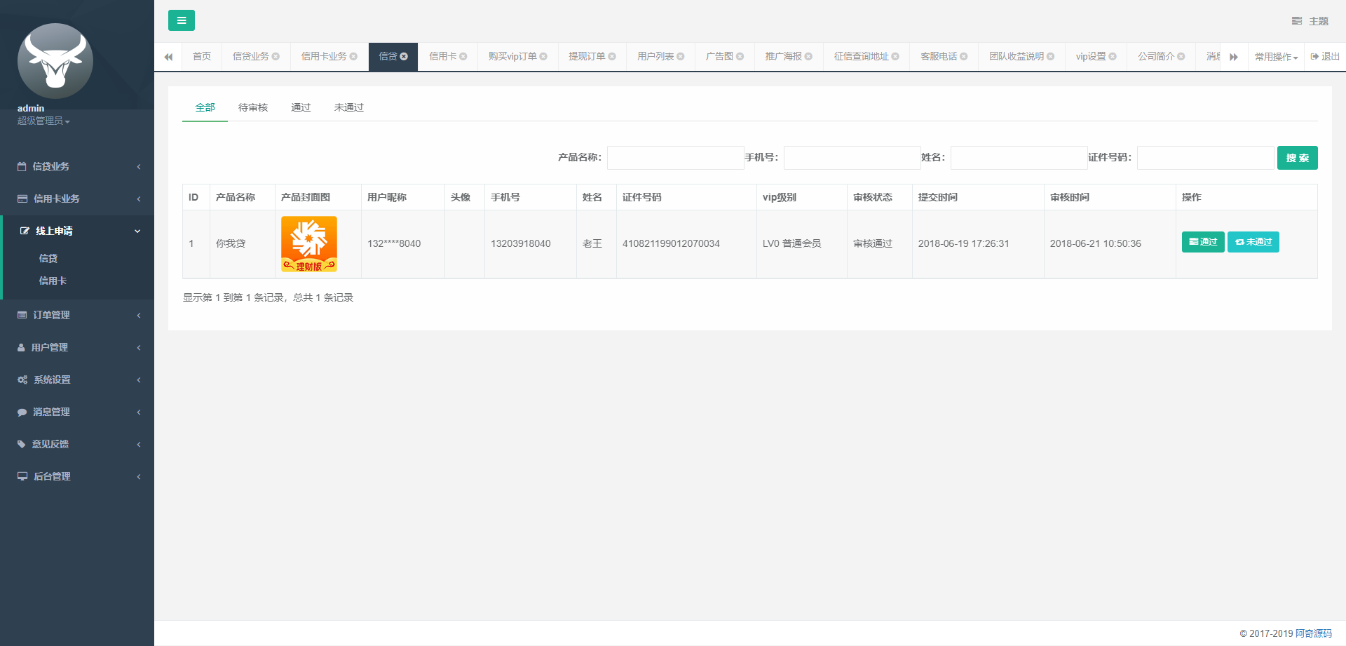Click into the 手机号 input field
Image resolution: width=1346 pixels, height=646 pixels.
pyautogui.click(x=852, y=157)
